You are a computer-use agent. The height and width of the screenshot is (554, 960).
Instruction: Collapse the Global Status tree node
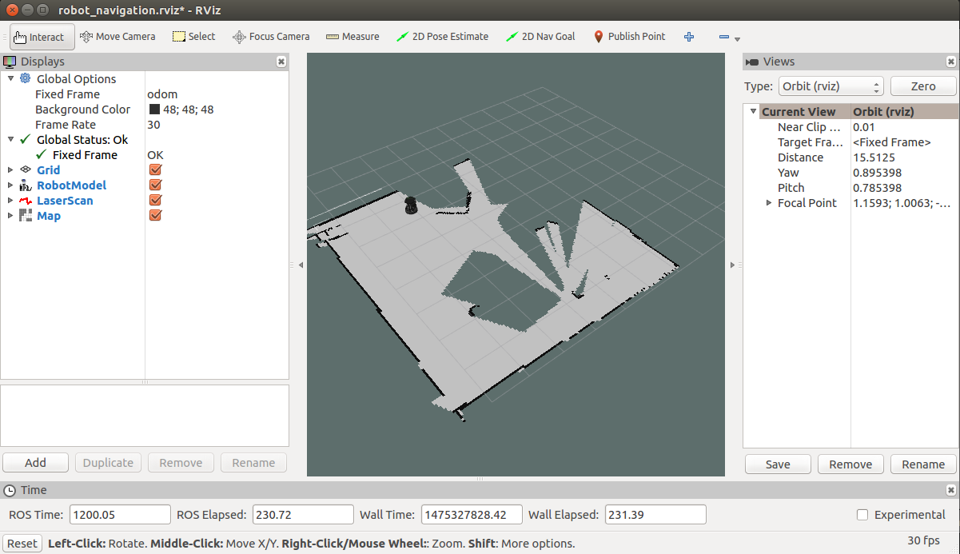[10, 139]
